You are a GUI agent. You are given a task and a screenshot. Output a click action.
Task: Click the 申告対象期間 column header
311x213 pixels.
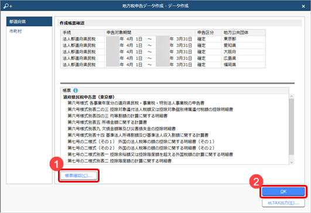(x=150, y=33)
